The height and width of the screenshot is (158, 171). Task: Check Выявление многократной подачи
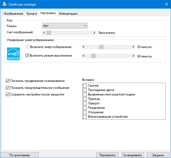click(x=85, y=94)
